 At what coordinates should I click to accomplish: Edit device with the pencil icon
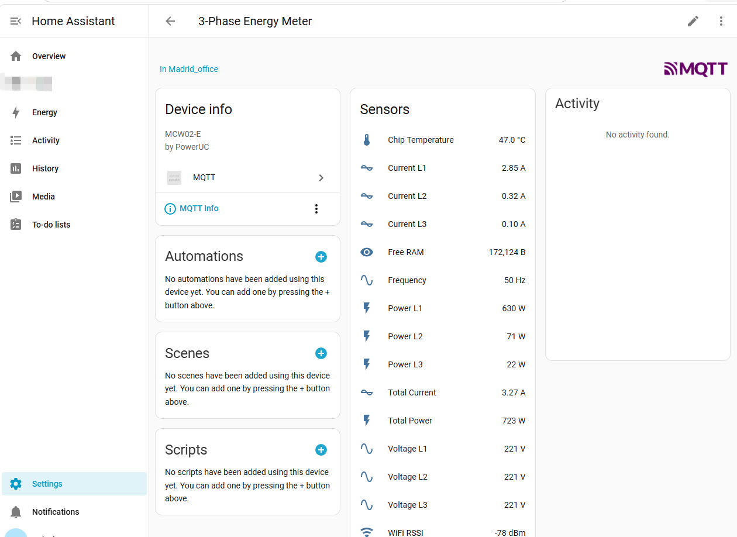pos(693,21)
